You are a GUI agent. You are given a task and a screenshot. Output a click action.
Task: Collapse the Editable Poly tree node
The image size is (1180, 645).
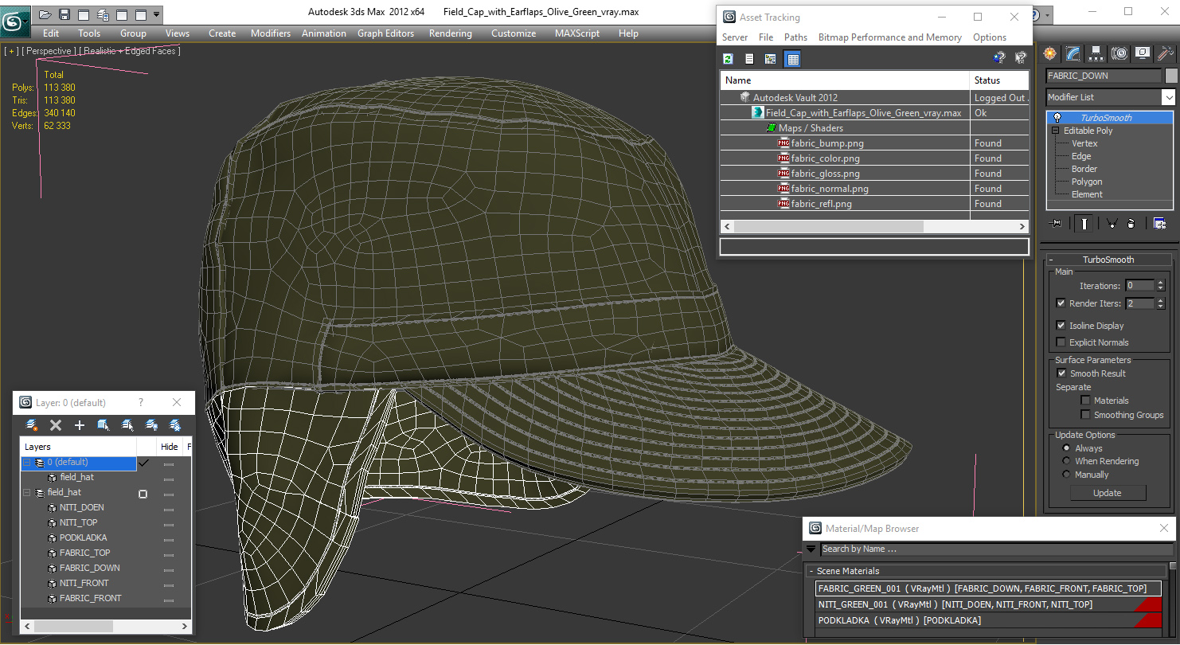click(1056, 131)
